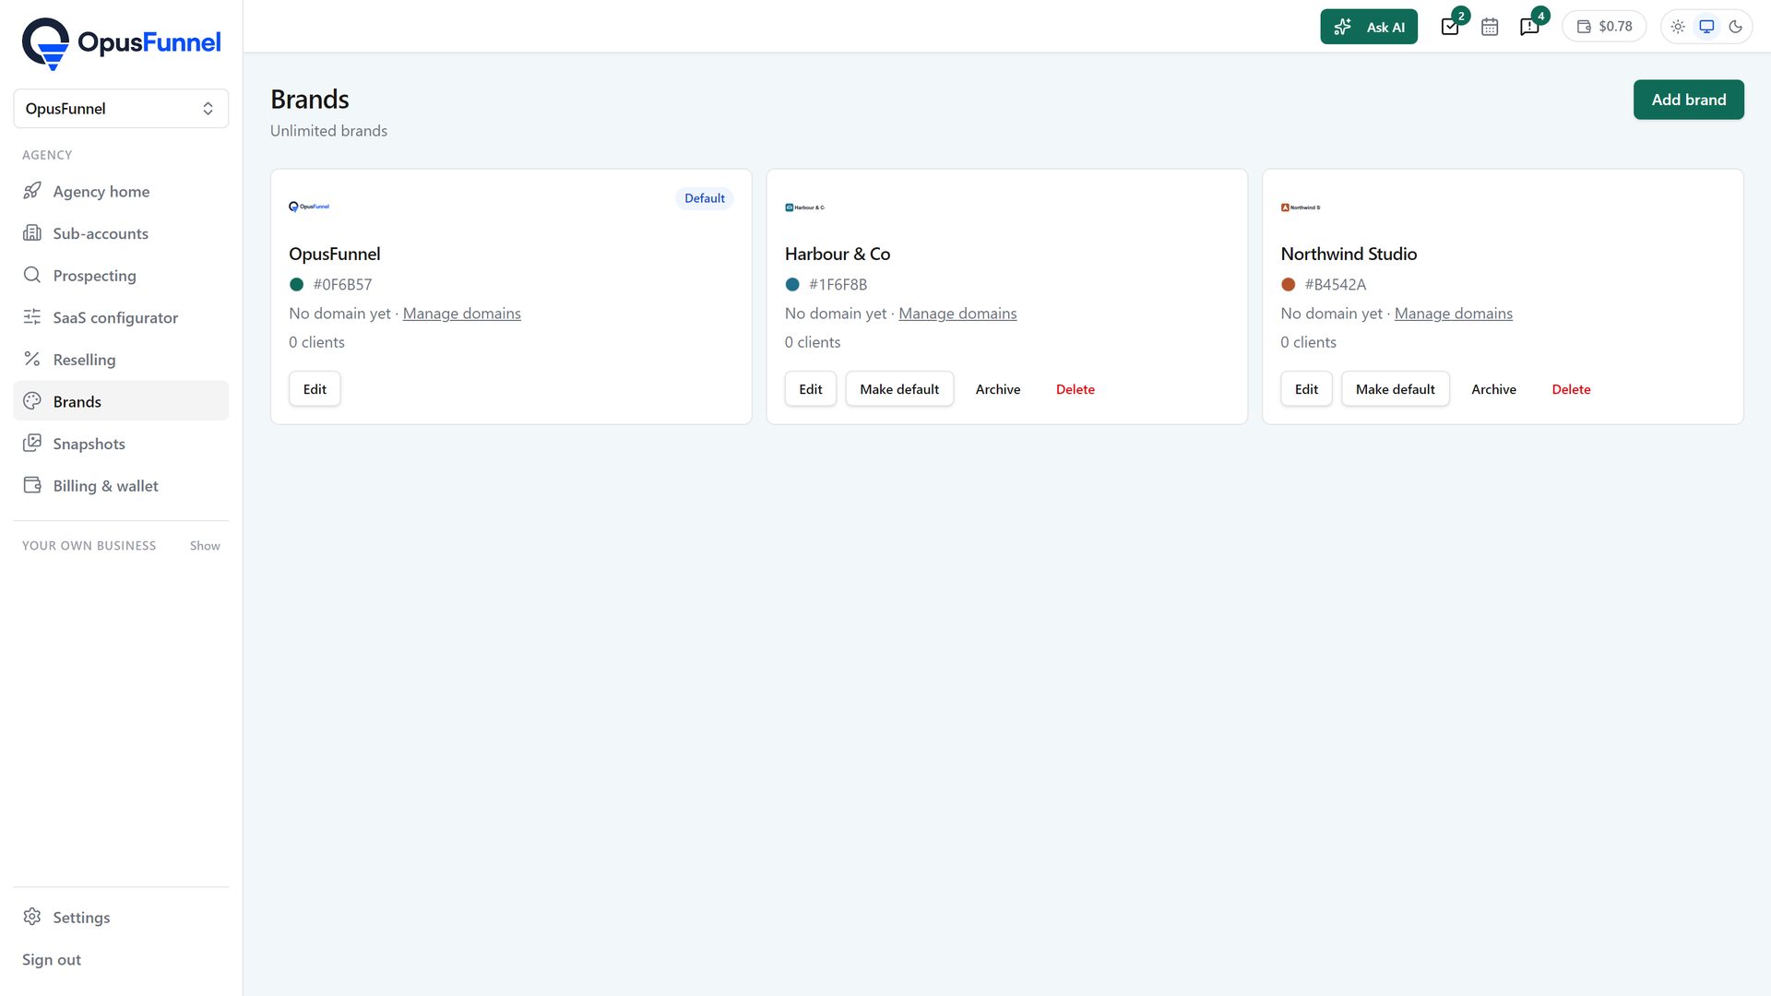Make Northwind Studio the default brand
Viewport: 1771px width, 996px height.
pyautogui.click(x=1395, y=389)
